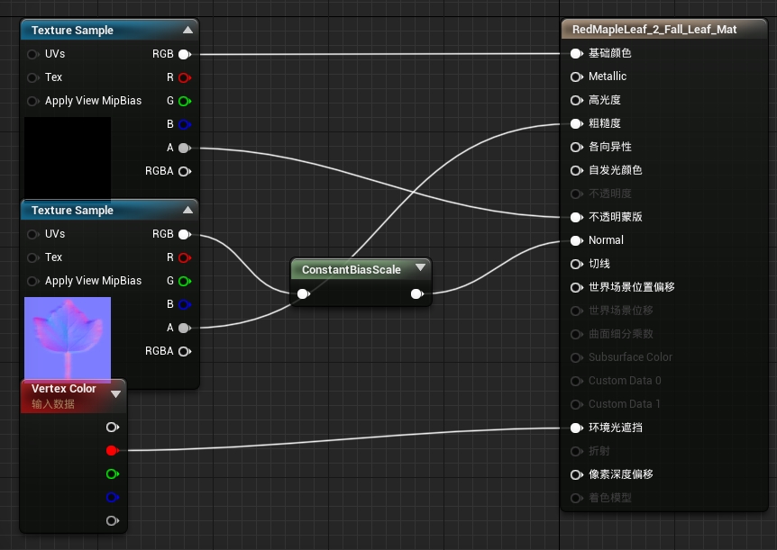Collapse the black-preview Texture Sample node using its triangle
The image size is (777, 550).
187,31
